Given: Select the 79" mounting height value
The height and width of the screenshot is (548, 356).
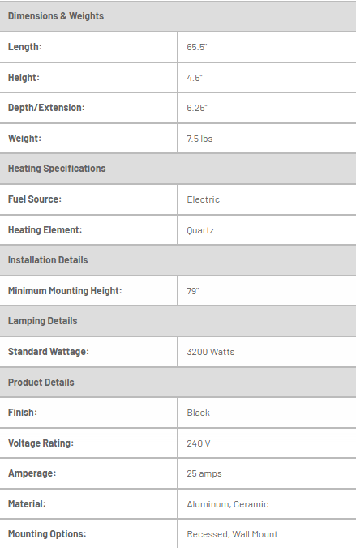Looking at the screenshot, I should pos(193,291).
